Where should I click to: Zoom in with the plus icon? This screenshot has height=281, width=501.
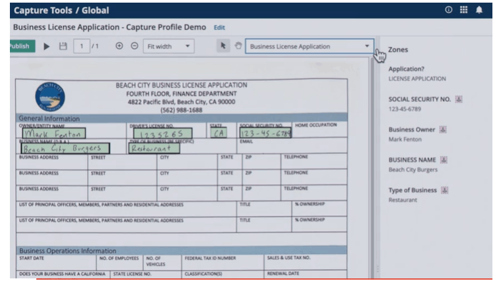tap(119, 46)
